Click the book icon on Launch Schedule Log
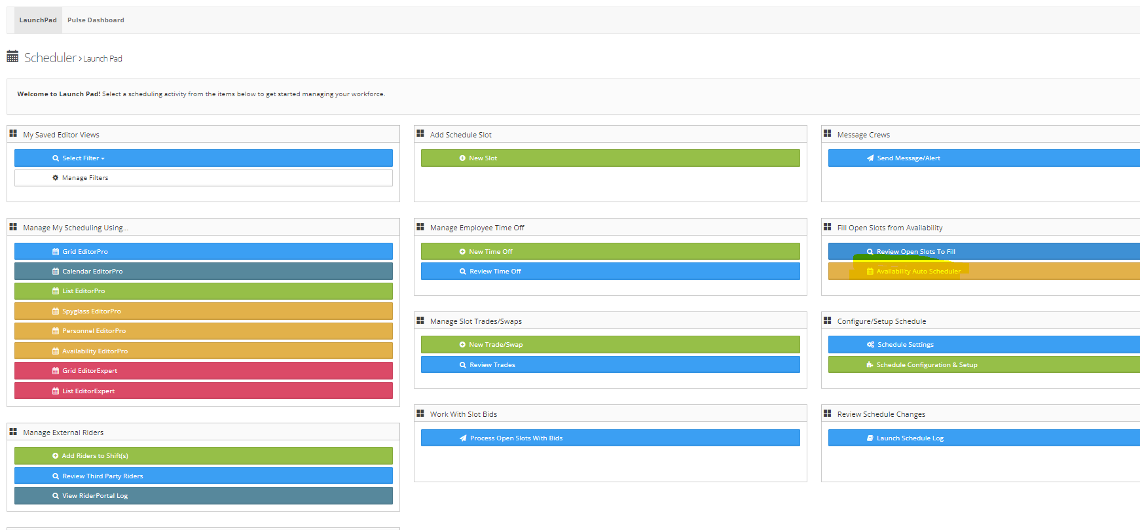The width and height of the screenshot is (1140, 530). click(870, 438)
